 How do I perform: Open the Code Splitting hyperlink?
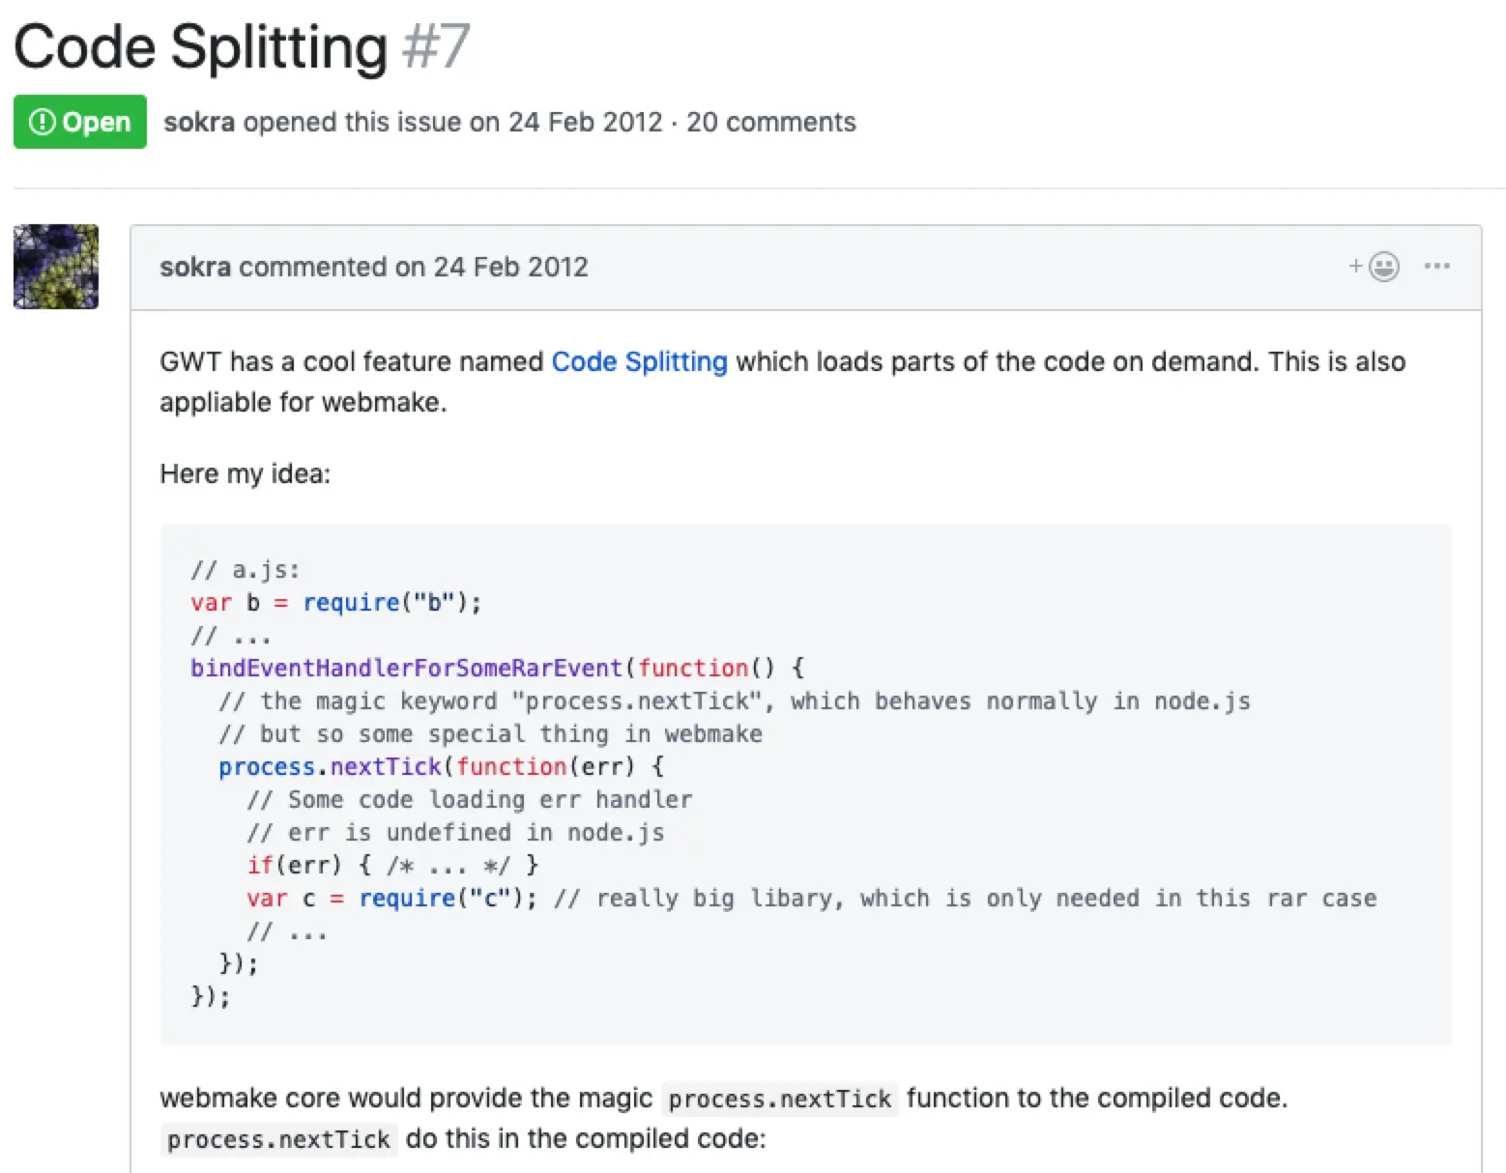(639, 361)
